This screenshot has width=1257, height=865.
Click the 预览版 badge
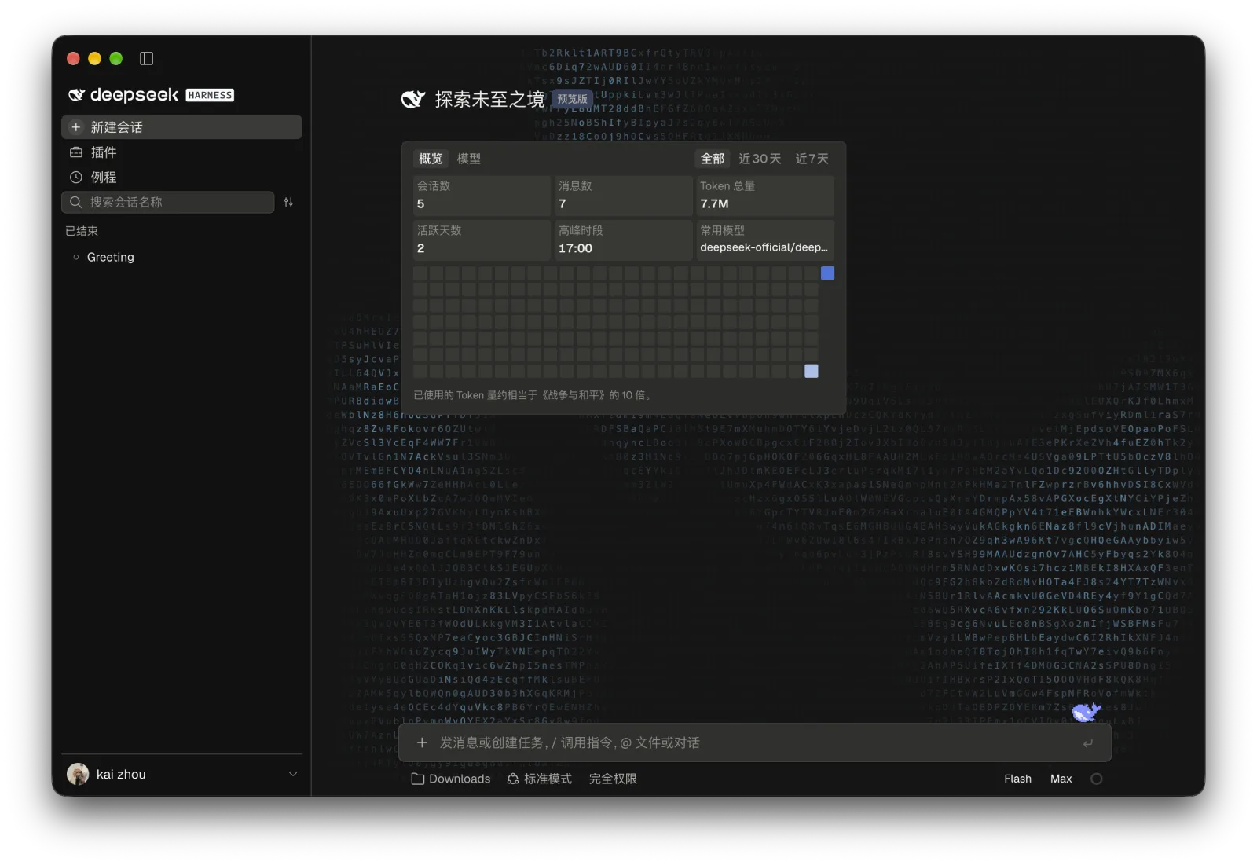click(x=573, y=99)
